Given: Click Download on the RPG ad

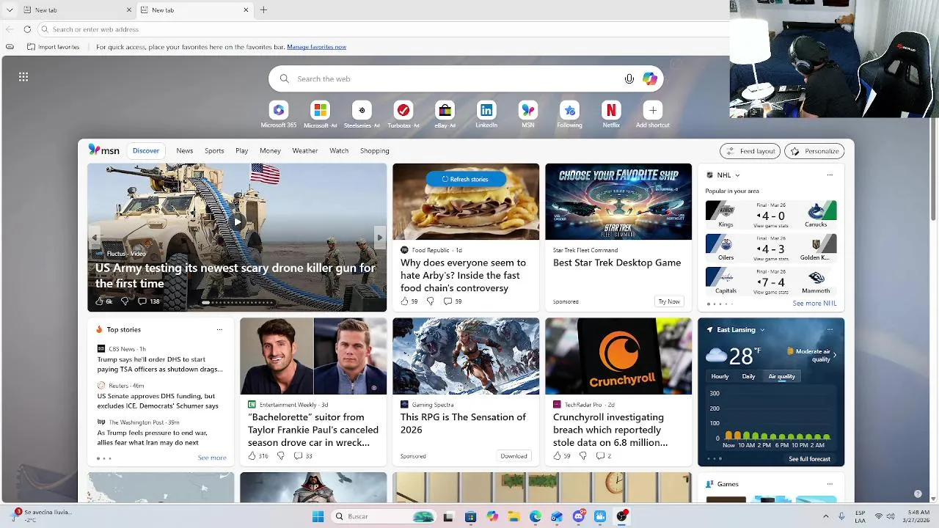Looking at the screenshot, I should point(514,456).
